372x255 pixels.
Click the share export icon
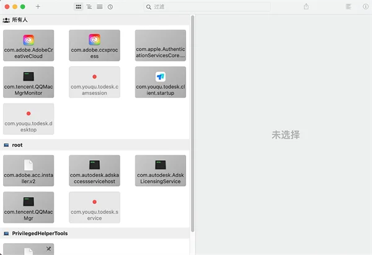tap(306, 7)
